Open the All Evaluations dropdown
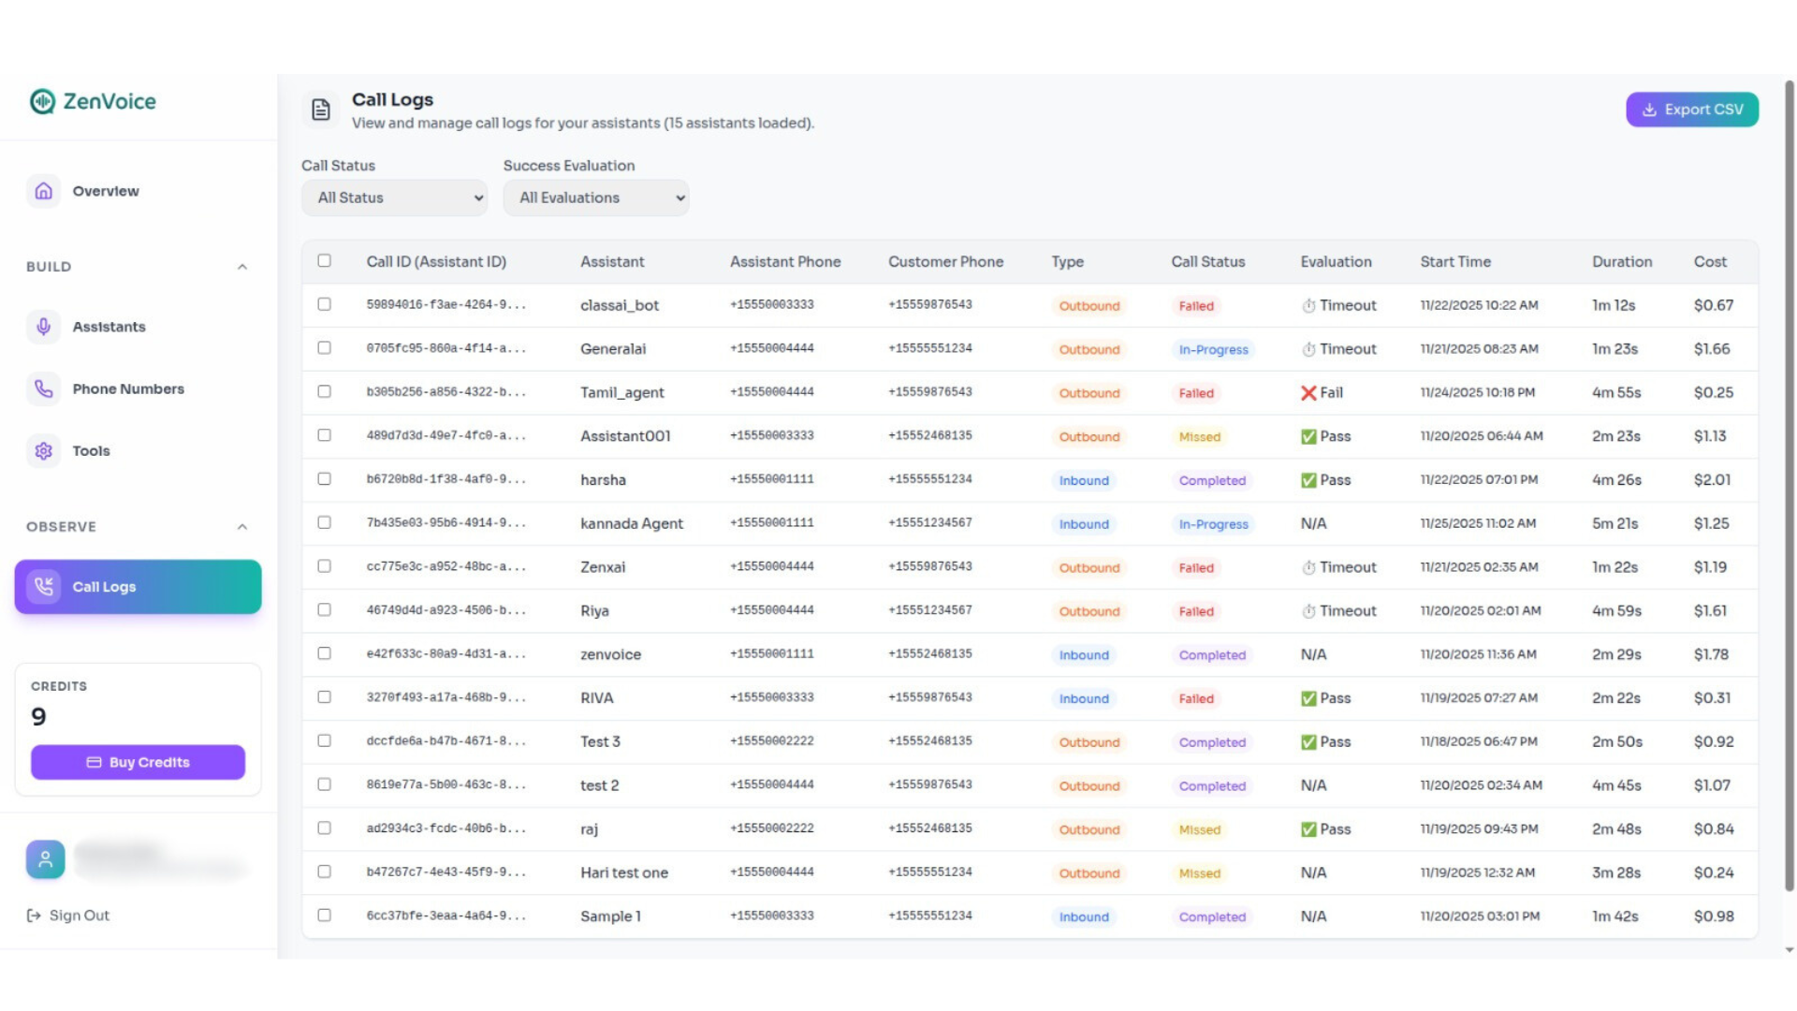 (x=596, y=198)
